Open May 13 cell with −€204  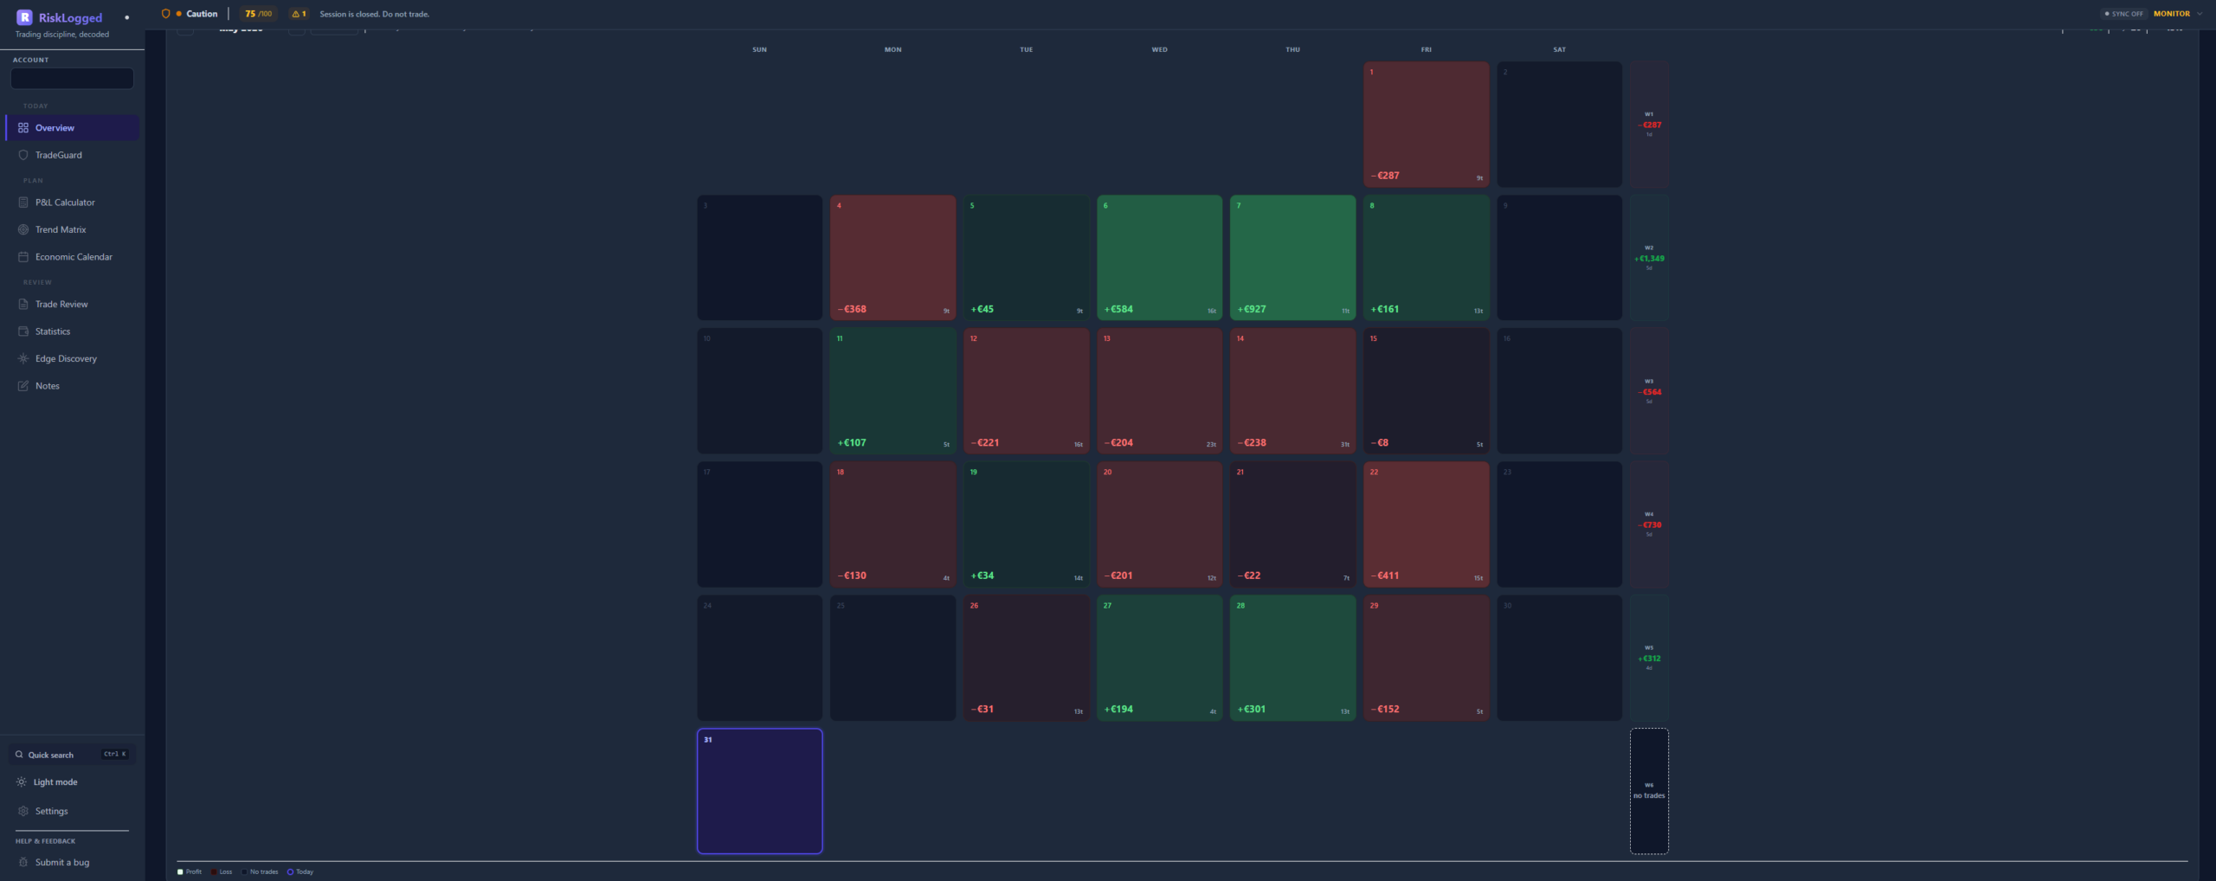[x=1160, y=390]
